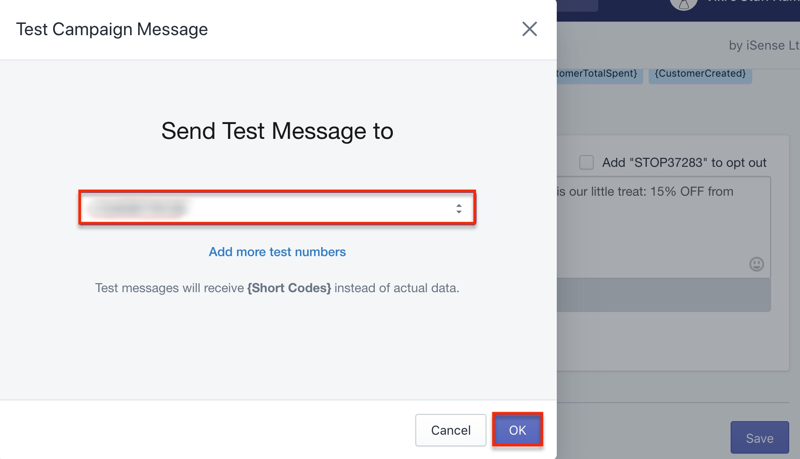800x459 pixels.
Task: Click the message text area with 15% OFF
Action: 664,227
